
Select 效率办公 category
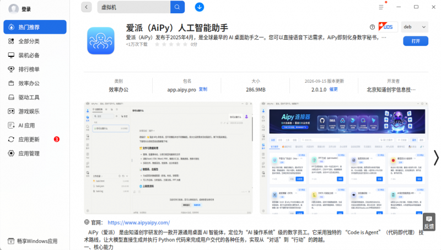[x=35, y=83]
